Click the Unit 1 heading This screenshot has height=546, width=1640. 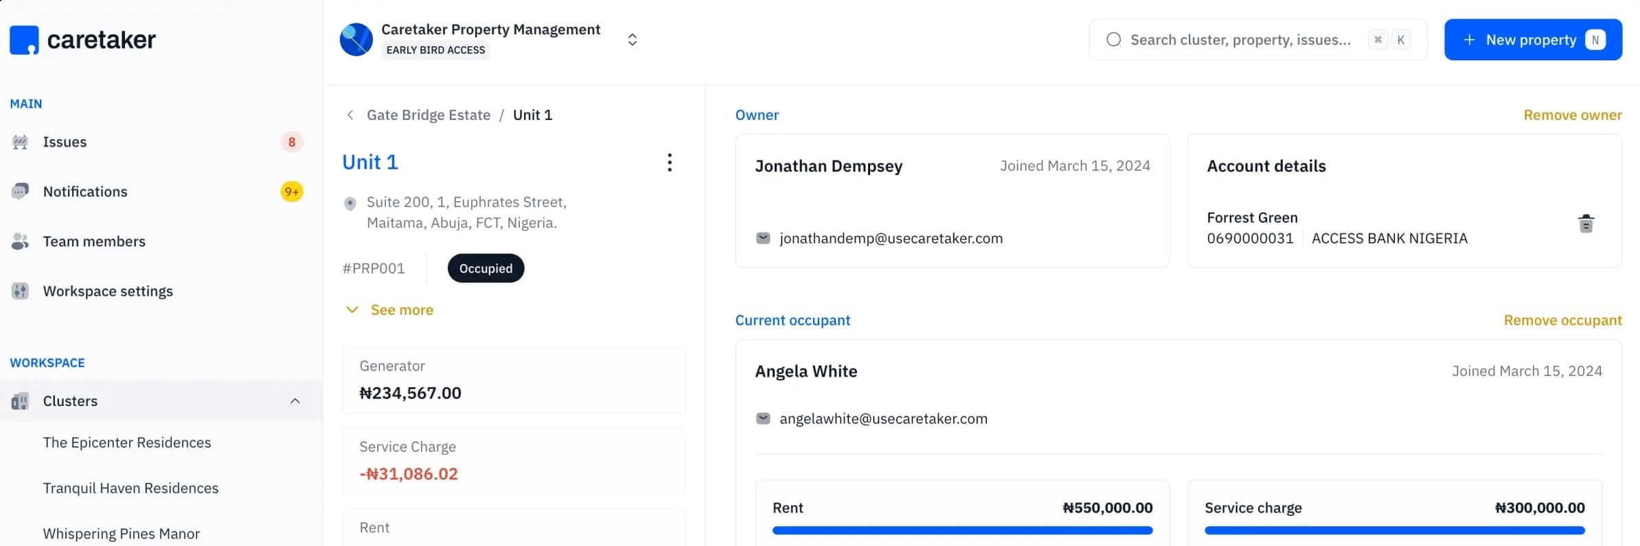(x=370, y=163)
